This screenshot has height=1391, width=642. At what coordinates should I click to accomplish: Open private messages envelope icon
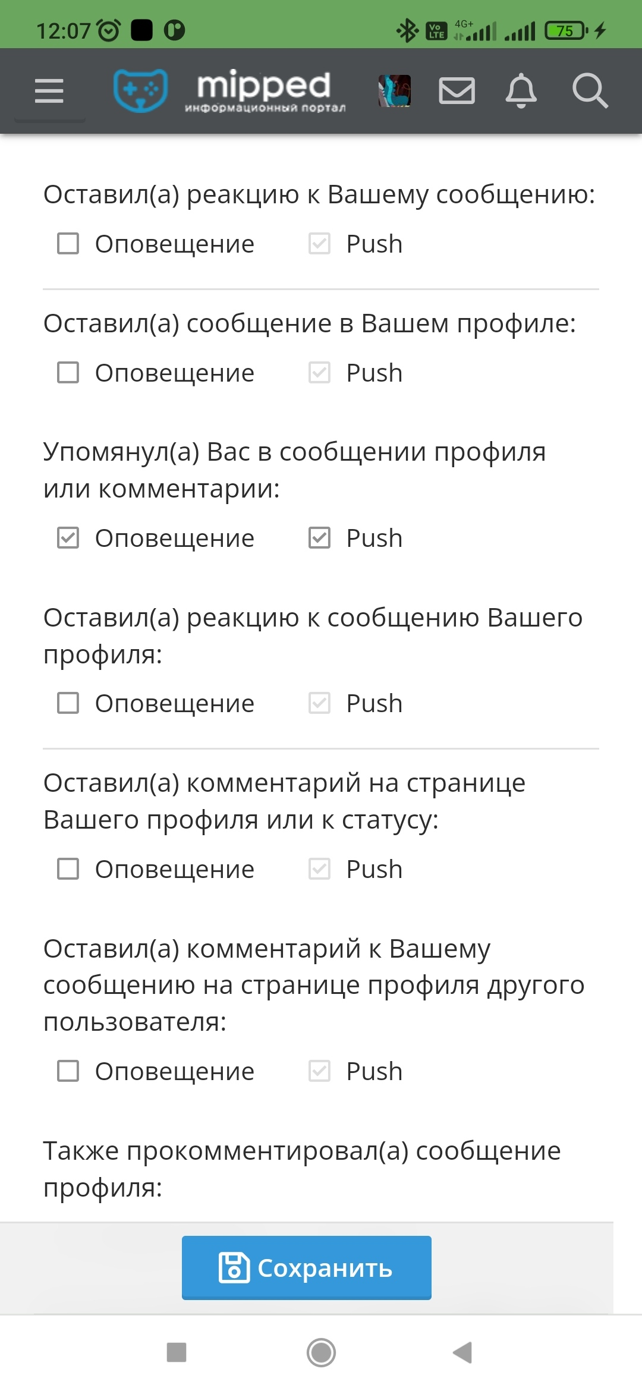point(457,91)
